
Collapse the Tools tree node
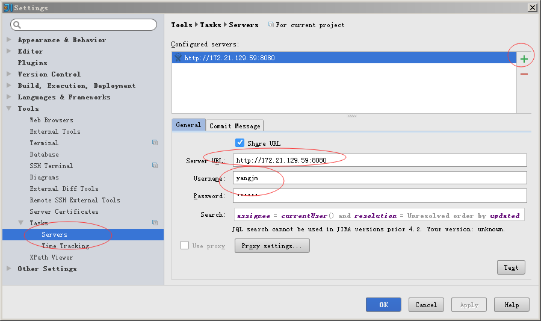click(x=9, y=108)
